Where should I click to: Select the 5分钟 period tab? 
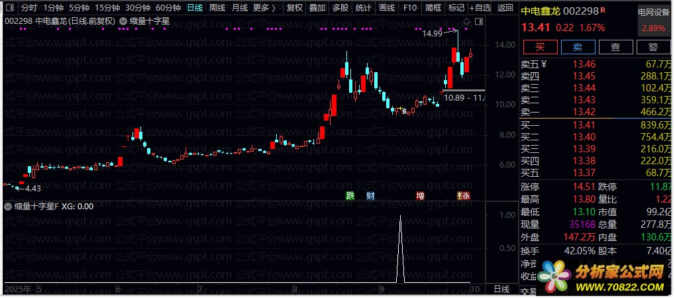(79, 8)
